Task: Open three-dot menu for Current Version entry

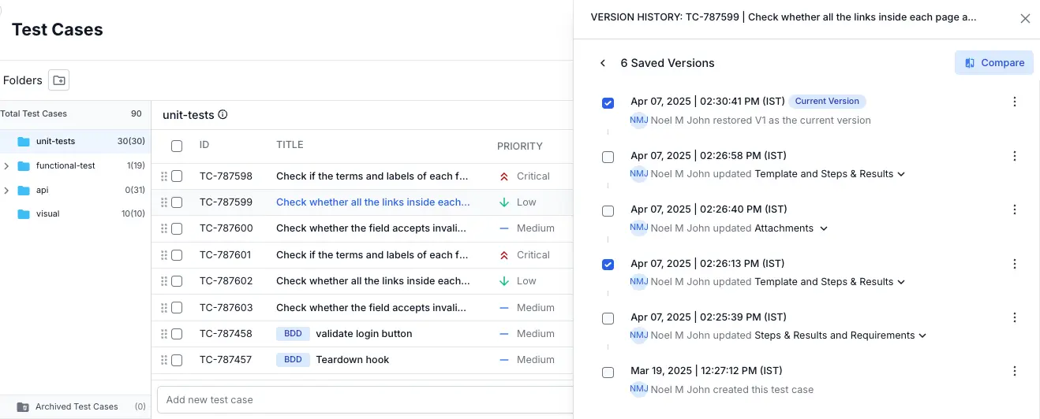Action: pos(1015,102)
